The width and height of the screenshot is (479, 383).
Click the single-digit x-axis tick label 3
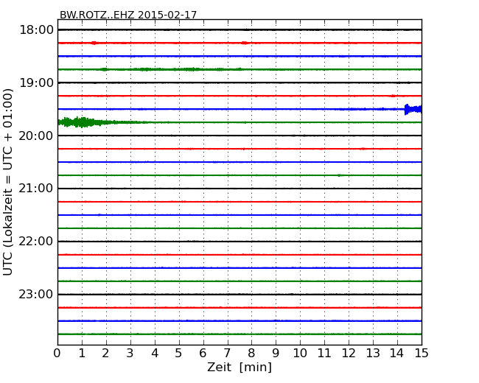tap(130, 354)
